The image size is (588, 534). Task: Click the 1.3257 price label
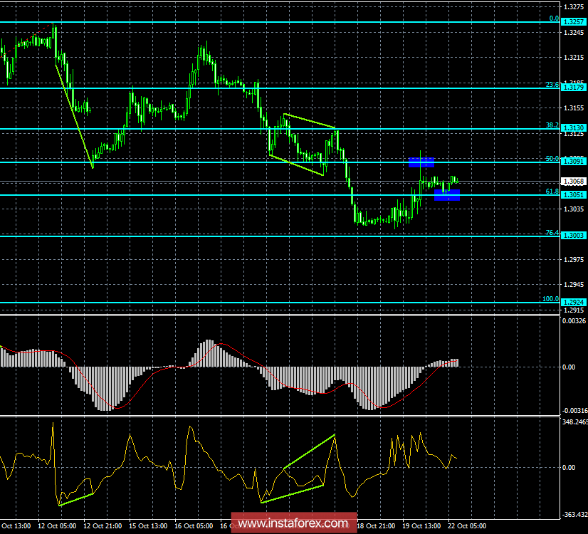(569, 21)
